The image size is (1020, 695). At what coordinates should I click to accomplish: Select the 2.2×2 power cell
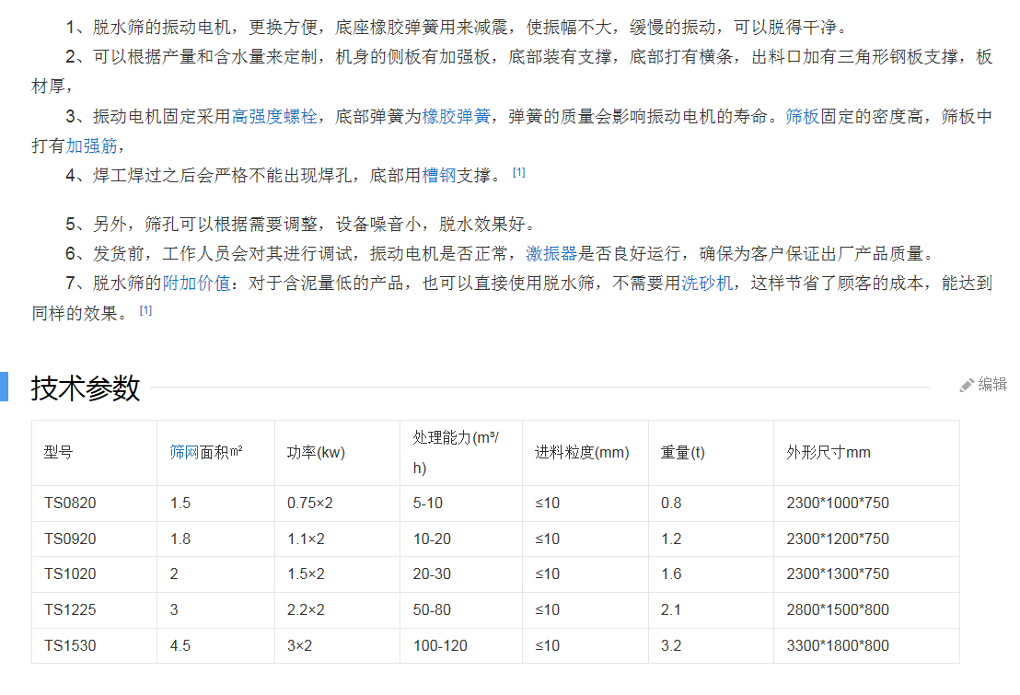coord(306,609)
